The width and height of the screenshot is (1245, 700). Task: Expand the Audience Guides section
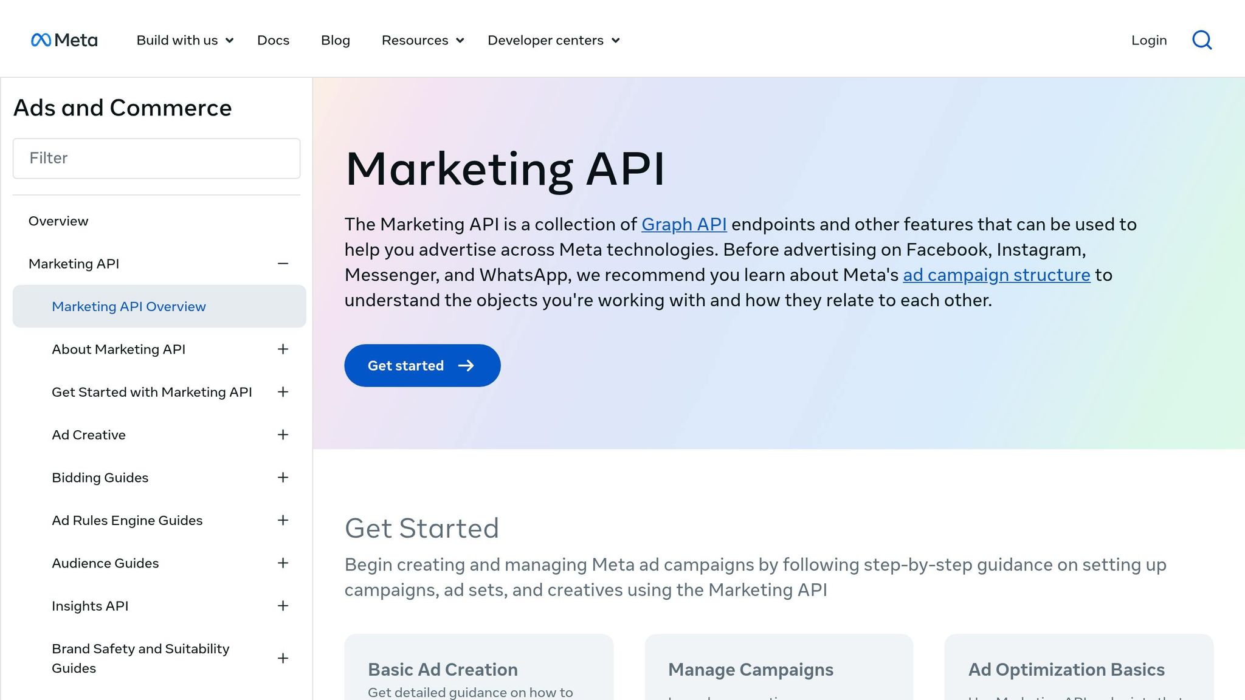283,563
